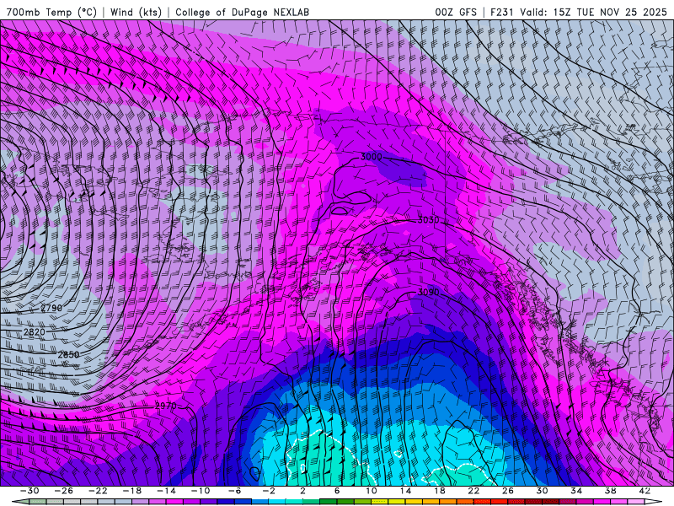Click the 3000 height contour label
The width and height of the screenshot is (674, 506).
click(371, 157)
